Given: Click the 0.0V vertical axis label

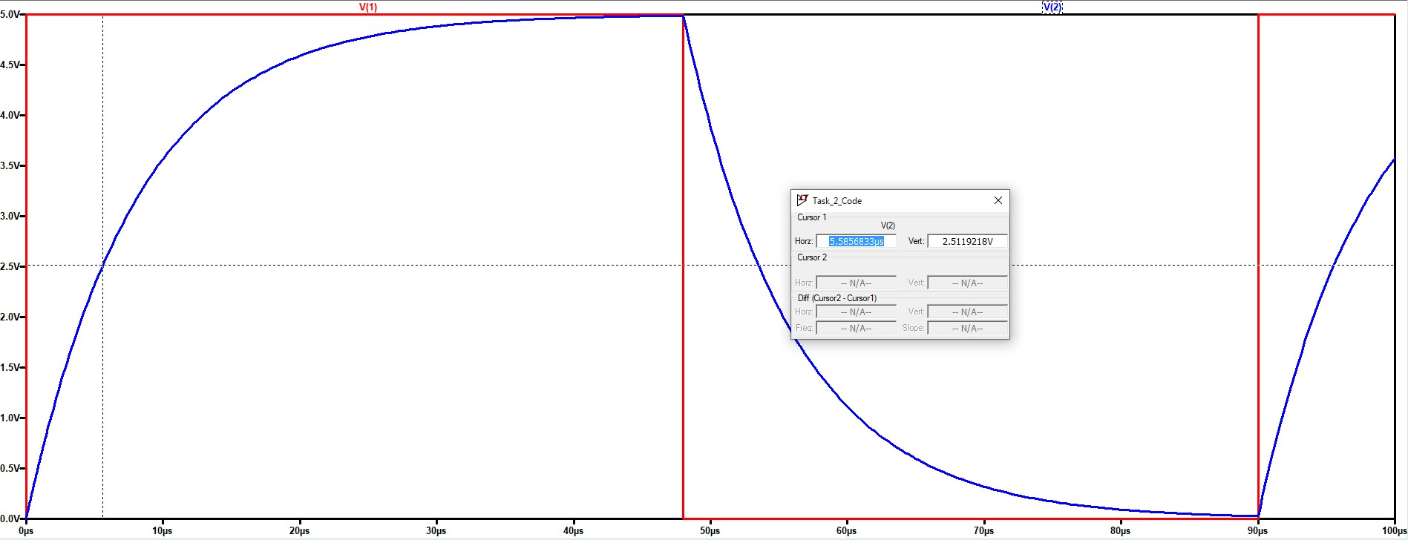Looking at the screenshot, I should click(x=11, y=518).
